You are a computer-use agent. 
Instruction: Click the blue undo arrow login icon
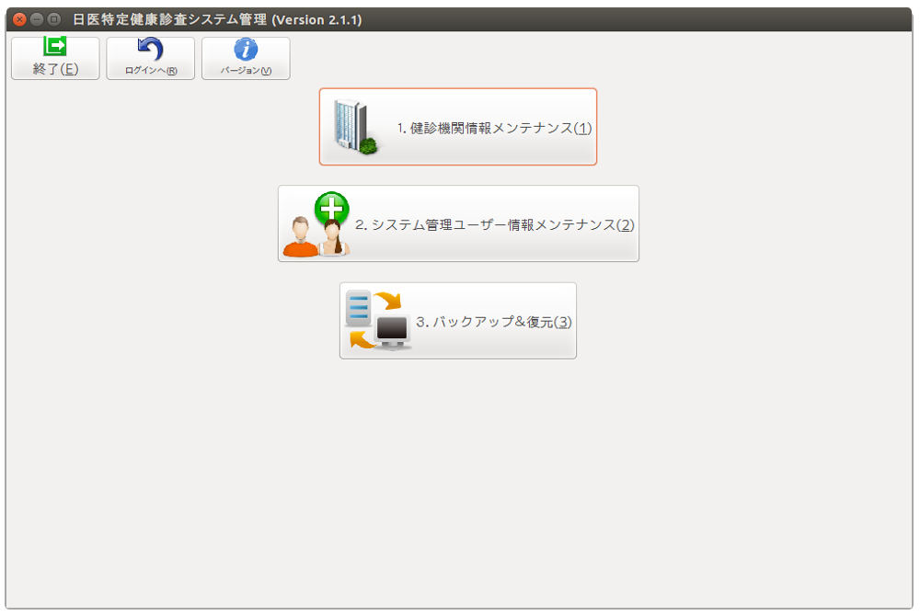[x=150, y=49]
